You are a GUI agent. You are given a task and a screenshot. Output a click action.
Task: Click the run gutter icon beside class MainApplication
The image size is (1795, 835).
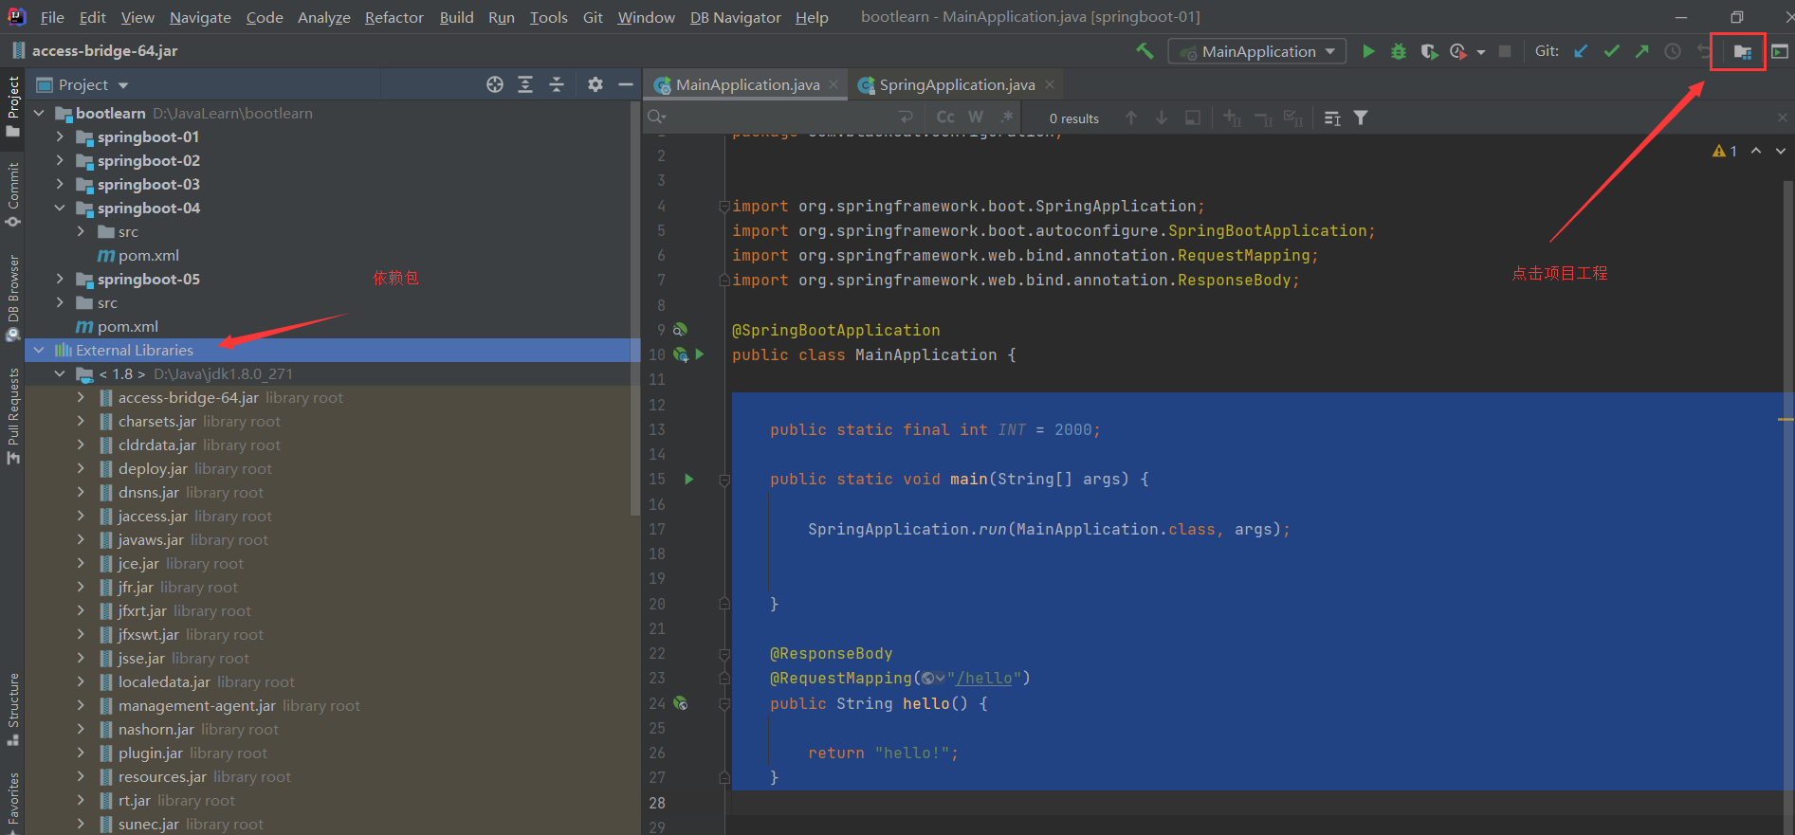tap(700, 354)
